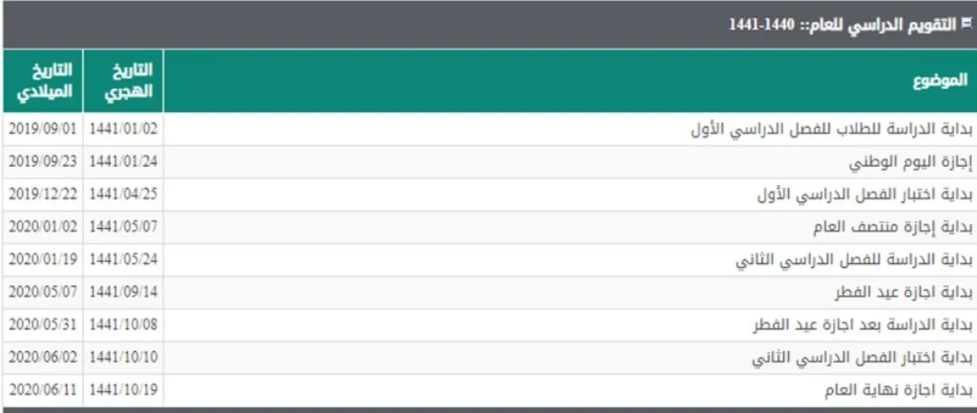The width and height of the screenshot is (977, 413).
Task: Select the Hijri date cell 1441/10/08
Action: [123, 325]
